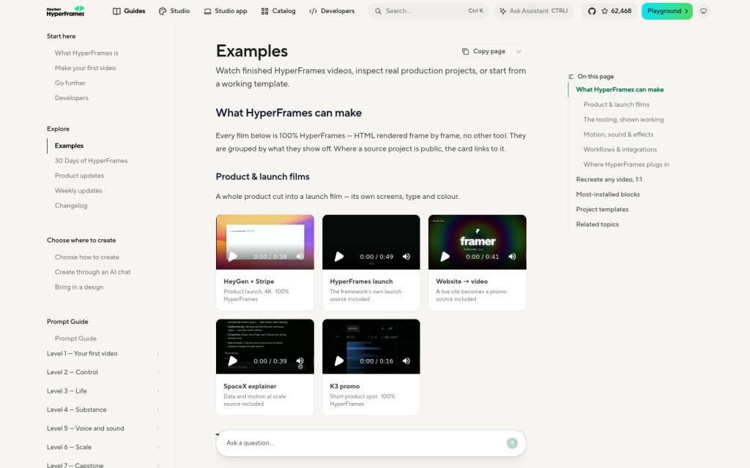The width and height of the screenshot is (750, 468).
Task: Play the K3 promo video
Action: pyautogui.click(x=339, y=361)
